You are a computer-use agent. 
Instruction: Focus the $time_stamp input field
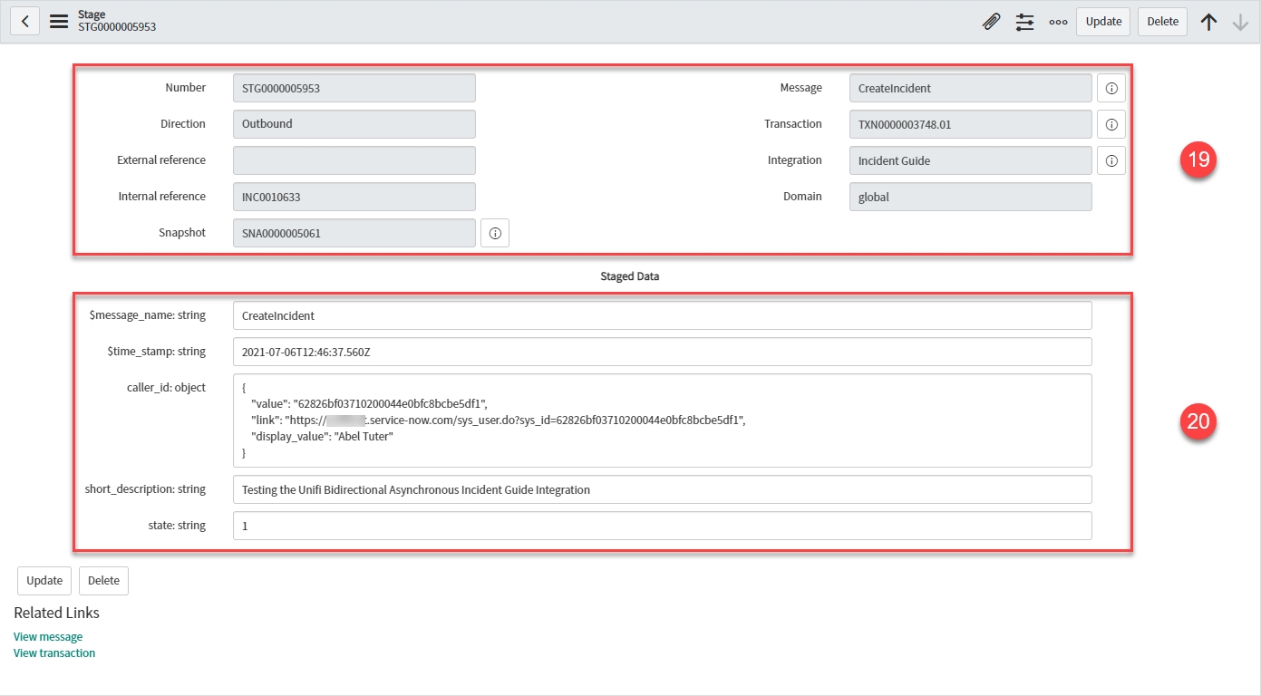point(662,352)
